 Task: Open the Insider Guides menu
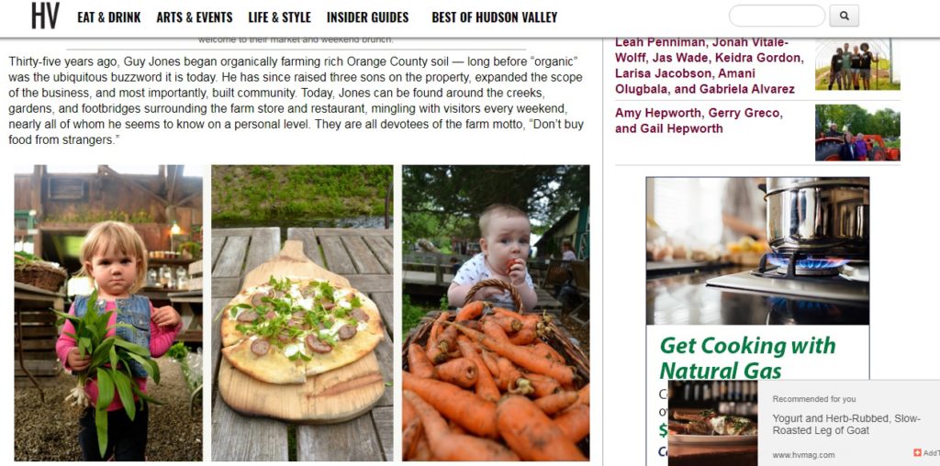pyautogui.click(x=367, y=17)
